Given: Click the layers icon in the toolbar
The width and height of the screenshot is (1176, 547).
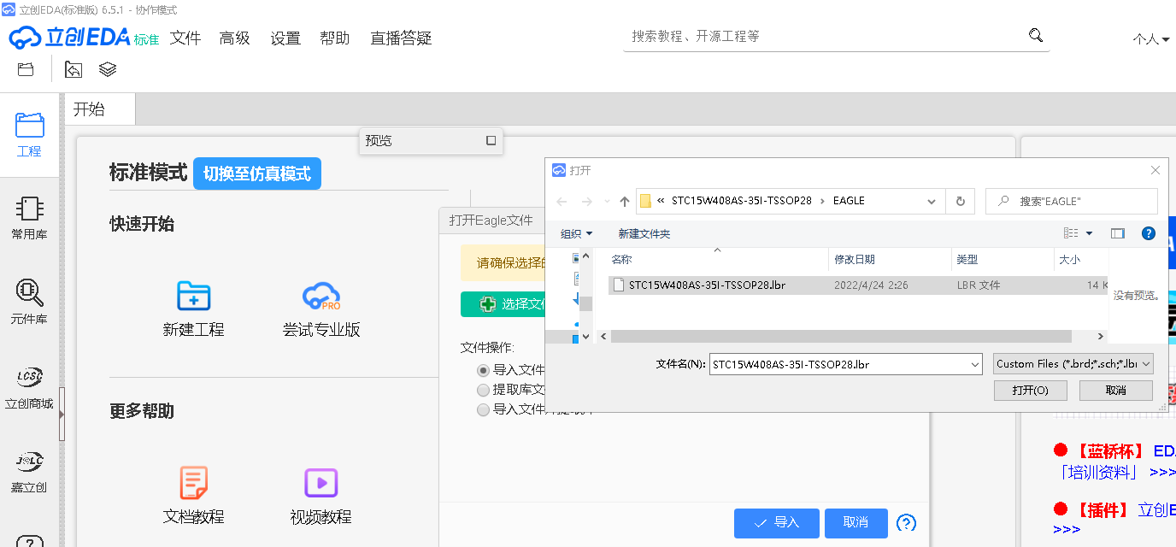Looking at the screenshot, I should click(107, 69).
